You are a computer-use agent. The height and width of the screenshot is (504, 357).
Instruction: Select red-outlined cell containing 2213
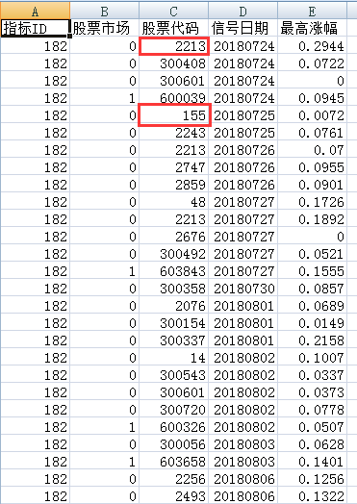[174, 46]
